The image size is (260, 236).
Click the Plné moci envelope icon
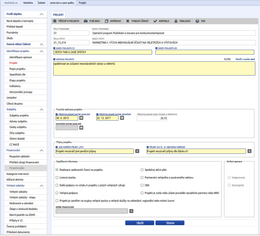86,21
